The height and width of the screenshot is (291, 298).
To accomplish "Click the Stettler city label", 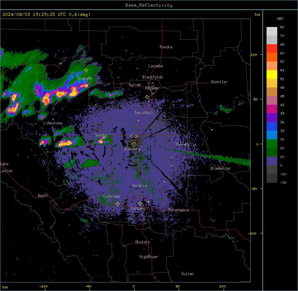I will click(219, 82).
